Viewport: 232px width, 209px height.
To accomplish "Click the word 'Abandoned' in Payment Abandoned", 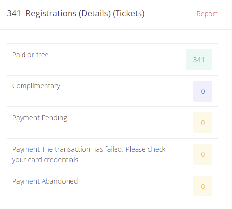I will tap(60, 181).
